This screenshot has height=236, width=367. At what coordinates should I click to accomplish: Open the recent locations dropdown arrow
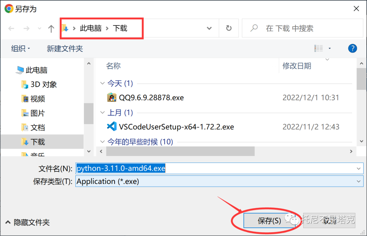39,29
